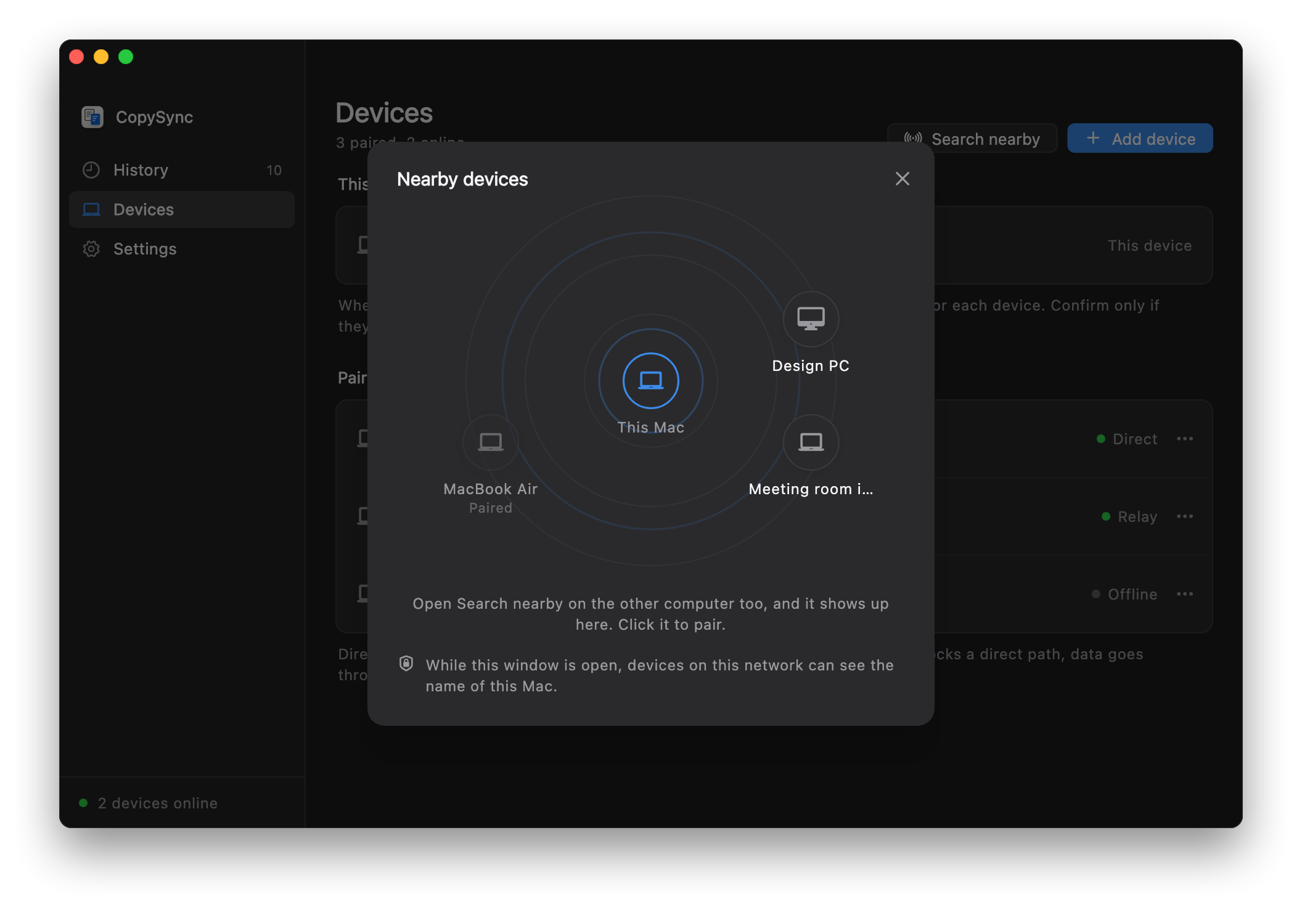
Task: Click the 'Nearby devices' dialog title
Action: click(x=462, y=179)
